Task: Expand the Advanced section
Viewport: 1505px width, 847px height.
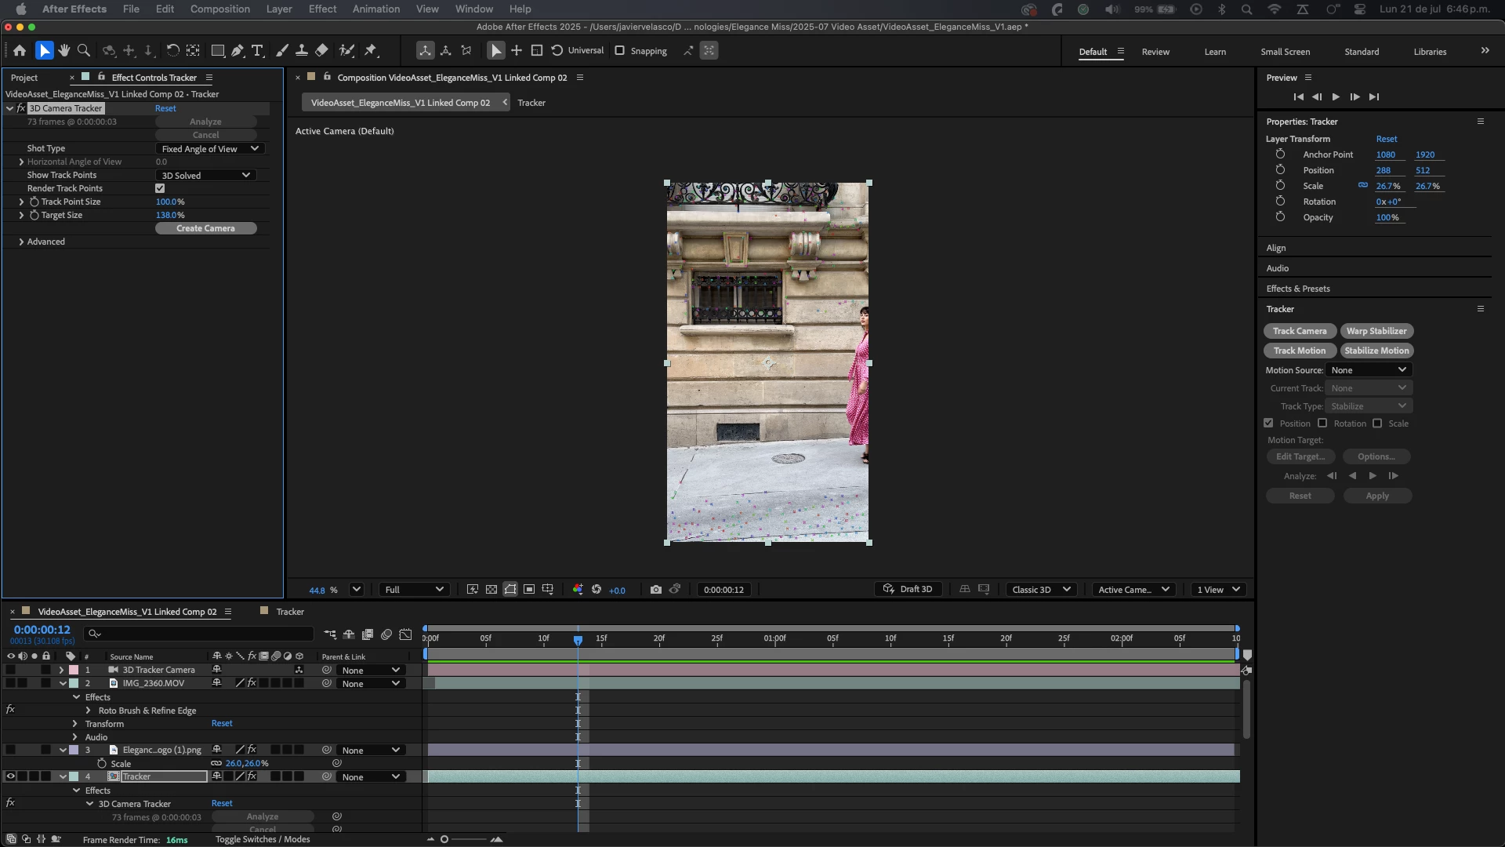Action: tap(21, 242)
